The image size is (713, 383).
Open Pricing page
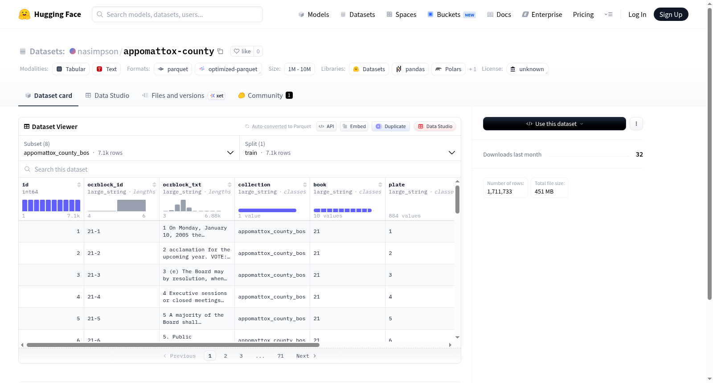click(583, 14)
